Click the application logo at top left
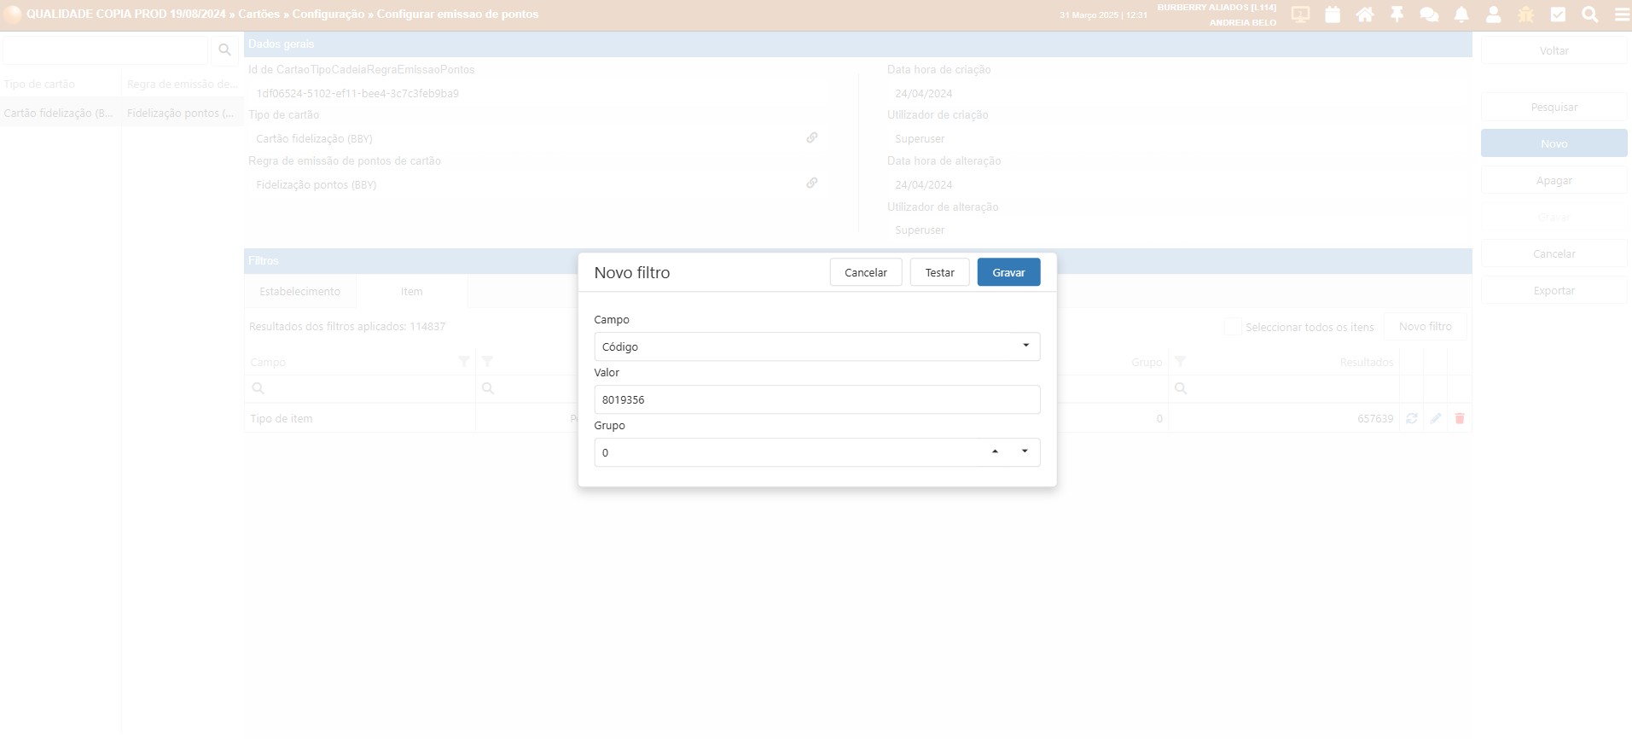 (x=13, y=15)
